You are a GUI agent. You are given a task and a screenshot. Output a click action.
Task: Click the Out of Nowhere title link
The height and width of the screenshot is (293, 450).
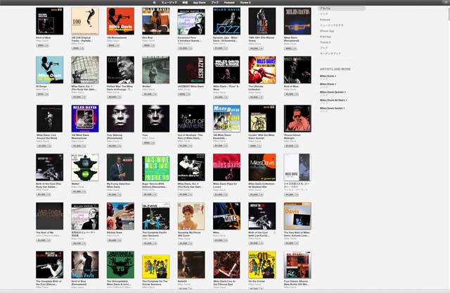pyautogui.click(x=190, y=137)
